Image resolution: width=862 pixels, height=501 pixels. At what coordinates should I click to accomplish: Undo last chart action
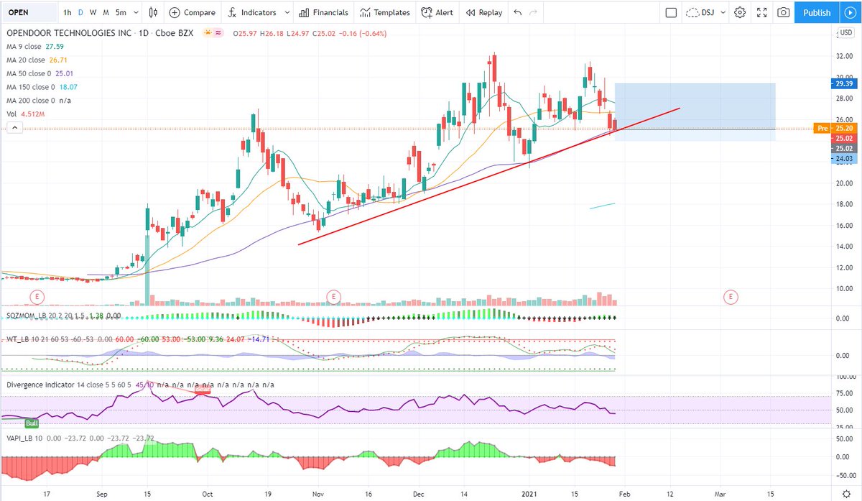tap(519, 12)
